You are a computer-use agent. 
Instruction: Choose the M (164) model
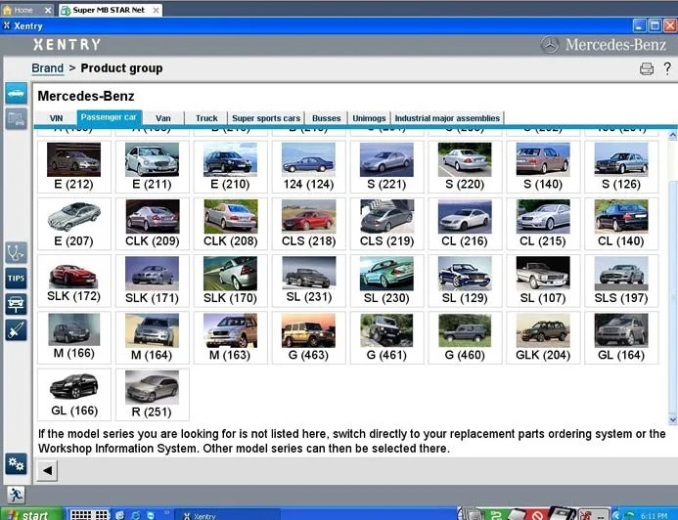click(153, 338)
